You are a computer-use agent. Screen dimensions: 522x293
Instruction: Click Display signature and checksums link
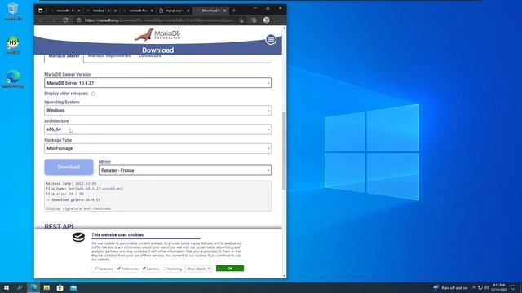pyautogui.click(x=78, y=208)
